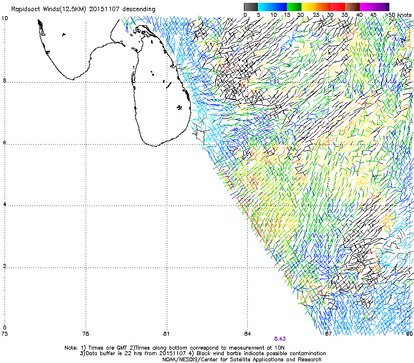Click the purple '8:43' time label
The image size is (414, 363).
[280, 339]
